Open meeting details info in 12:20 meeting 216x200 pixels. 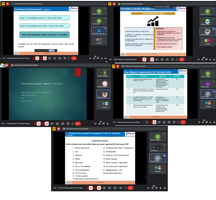tap(148, 188)
